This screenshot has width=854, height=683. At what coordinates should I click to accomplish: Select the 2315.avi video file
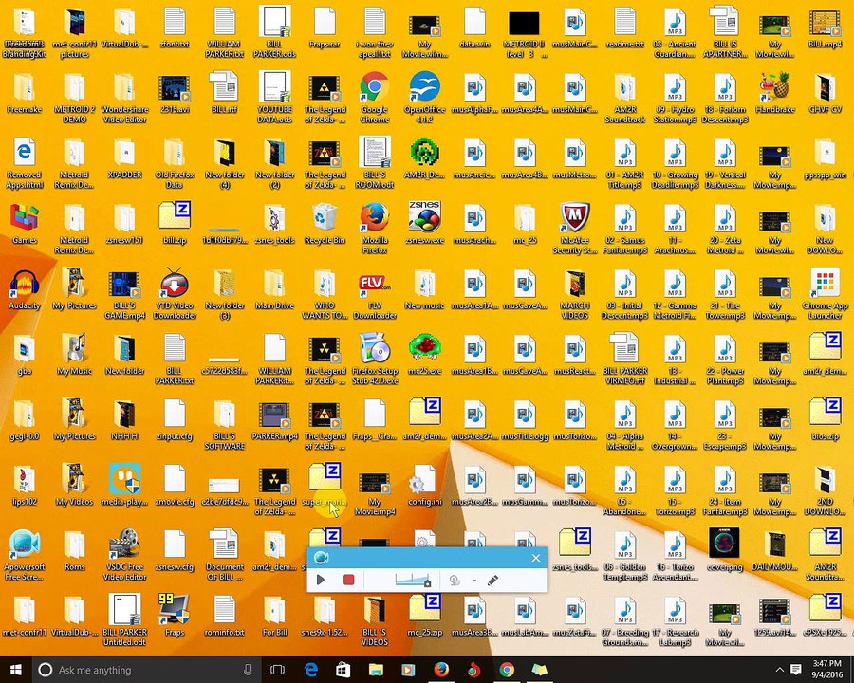click(175, 94)
